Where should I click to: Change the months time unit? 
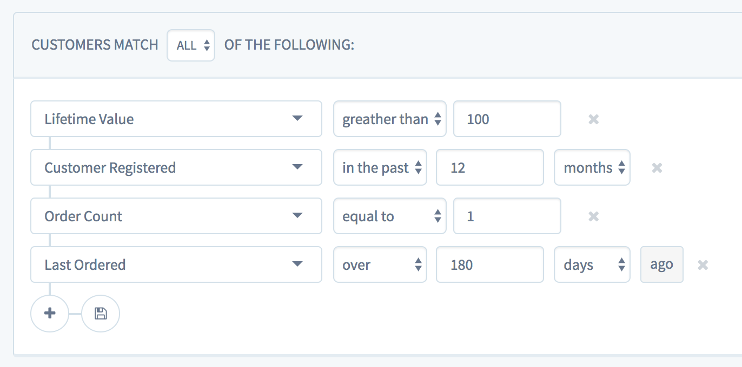[x=592, y=167]
